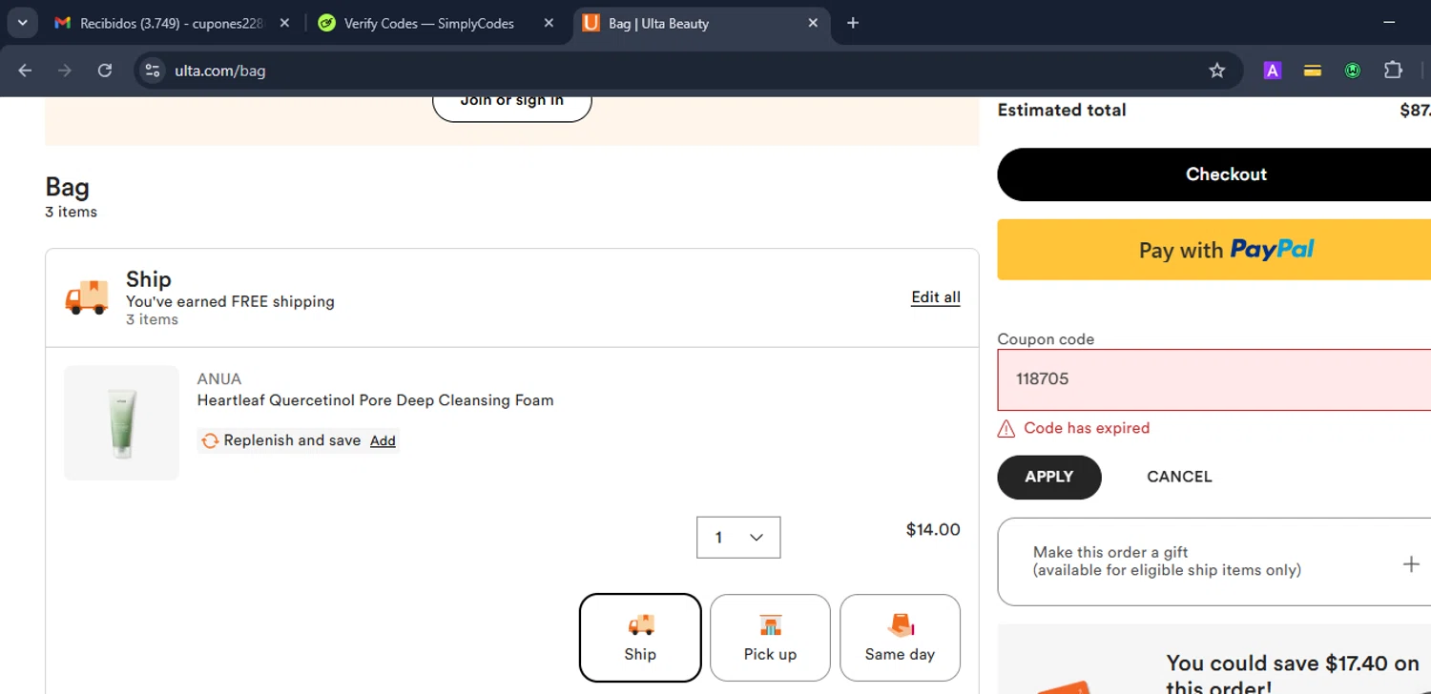This screenshot has width=1431, height=694.
Task: Click the Replenish and save icon
Action: click(210, 440)
